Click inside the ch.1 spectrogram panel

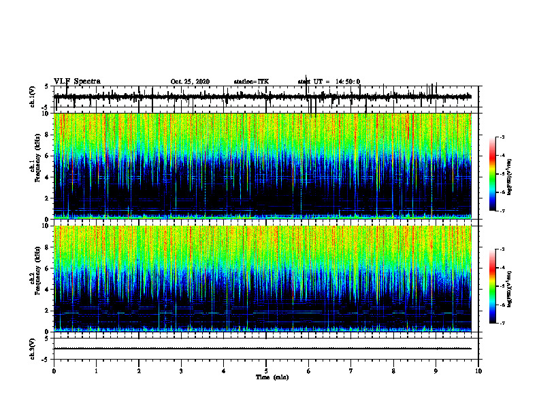pyautogui.click(x=263, y=166)
